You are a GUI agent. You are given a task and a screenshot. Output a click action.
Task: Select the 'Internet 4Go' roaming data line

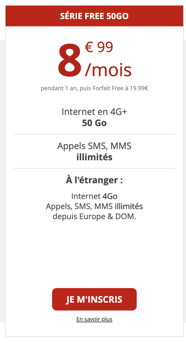(94, 196)
